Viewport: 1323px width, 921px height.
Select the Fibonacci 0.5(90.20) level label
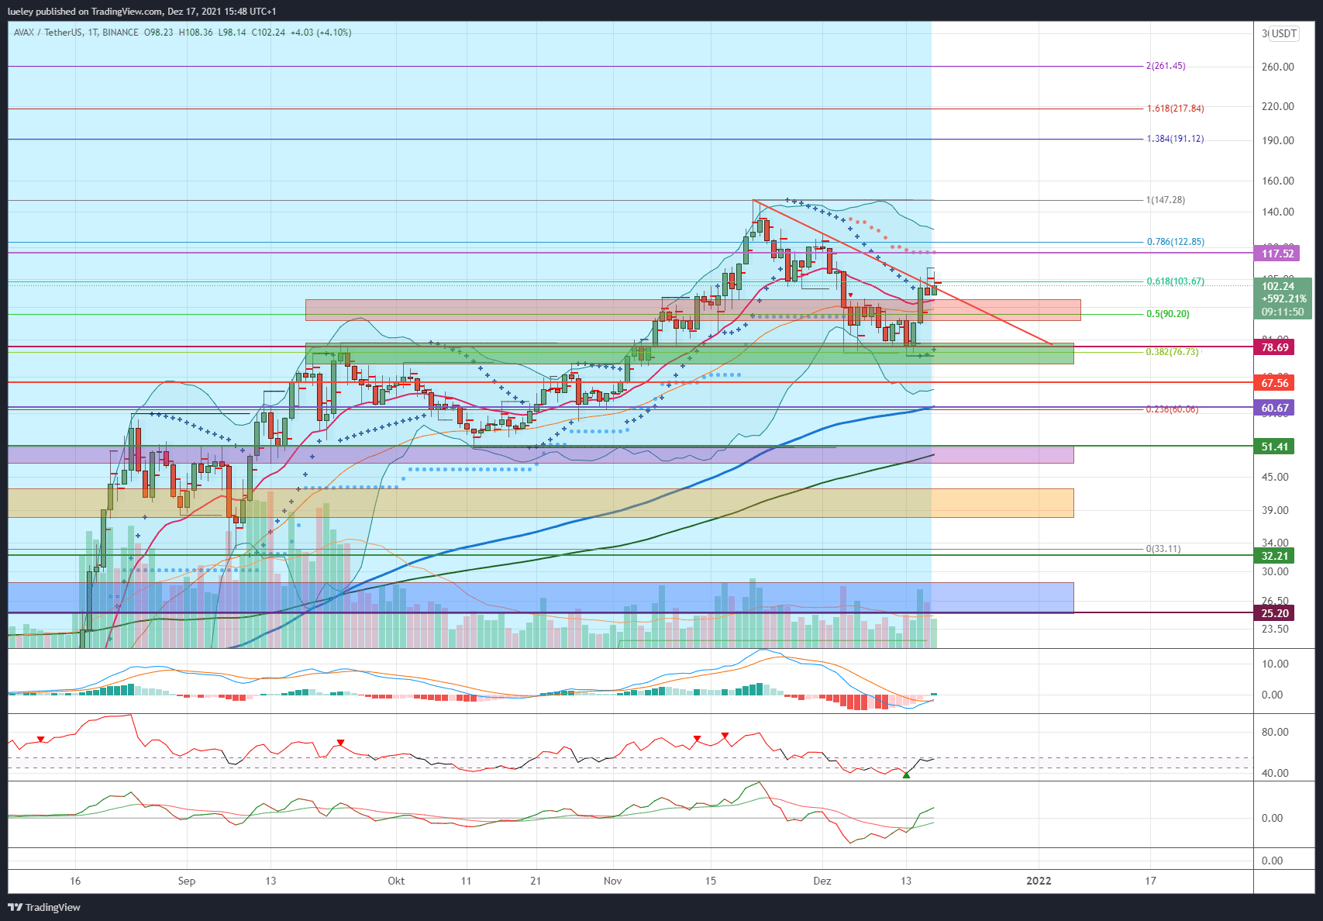1168,314
